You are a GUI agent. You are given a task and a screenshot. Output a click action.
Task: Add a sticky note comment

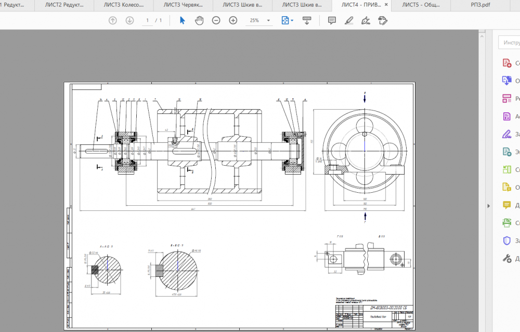coord(332,20)
